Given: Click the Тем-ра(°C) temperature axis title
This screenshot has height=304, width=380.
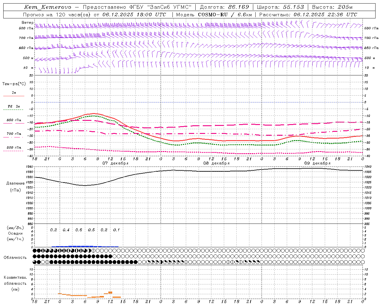Looking at the screenshot, I should tap(14, 84).
